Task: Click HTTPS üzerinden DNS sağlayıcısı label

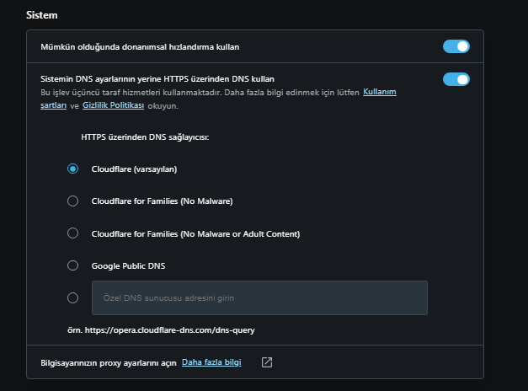Action: (x=145, y=137)
